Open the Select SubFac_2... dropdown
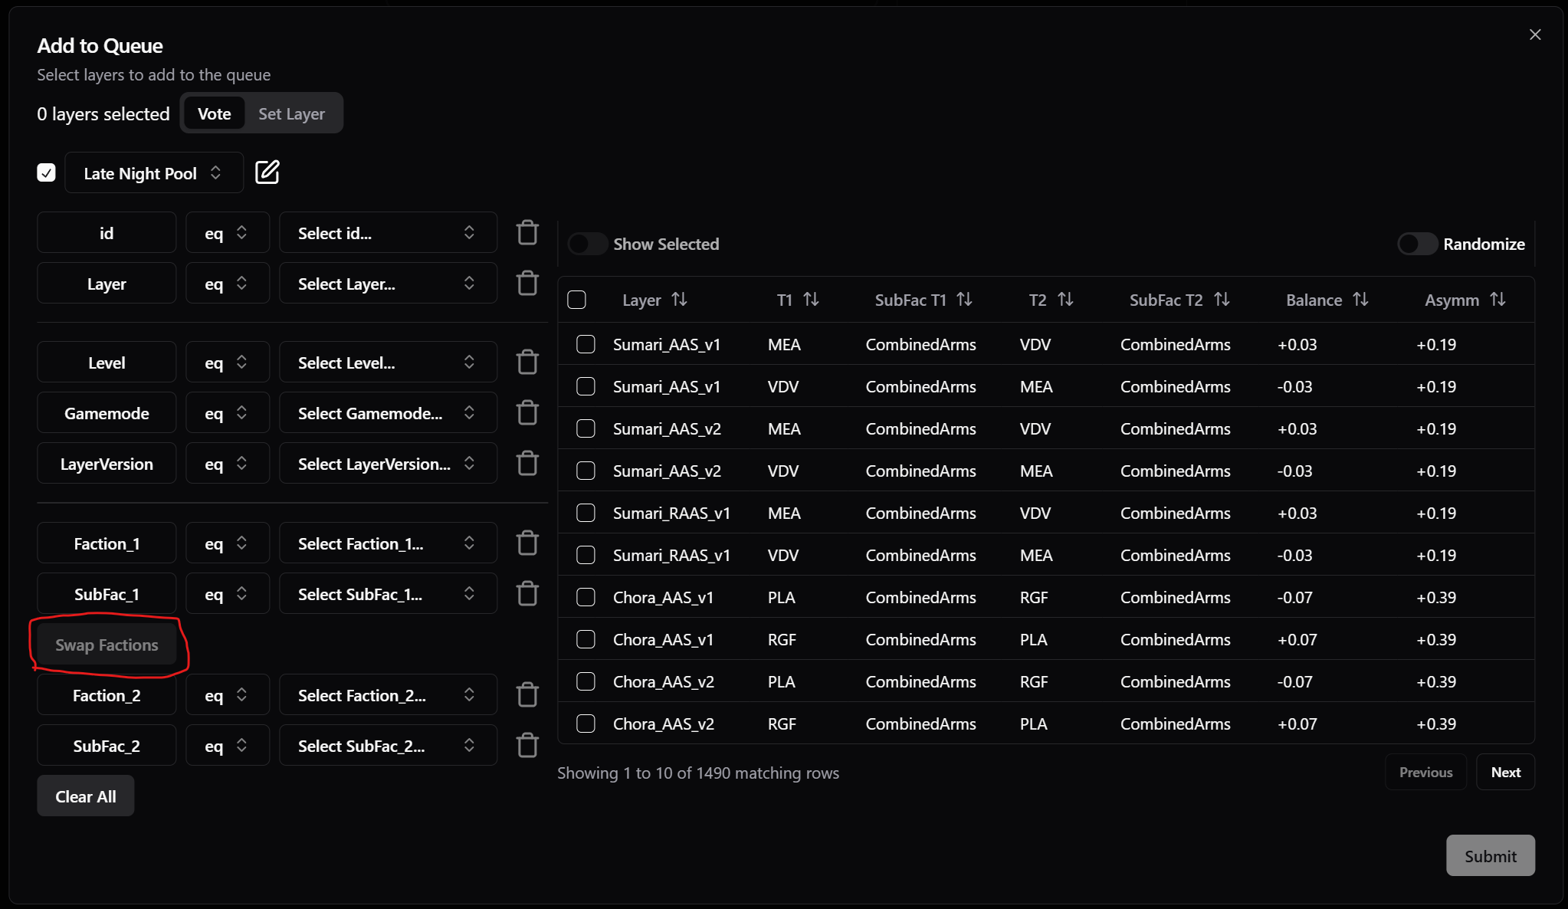 point(388,745)
